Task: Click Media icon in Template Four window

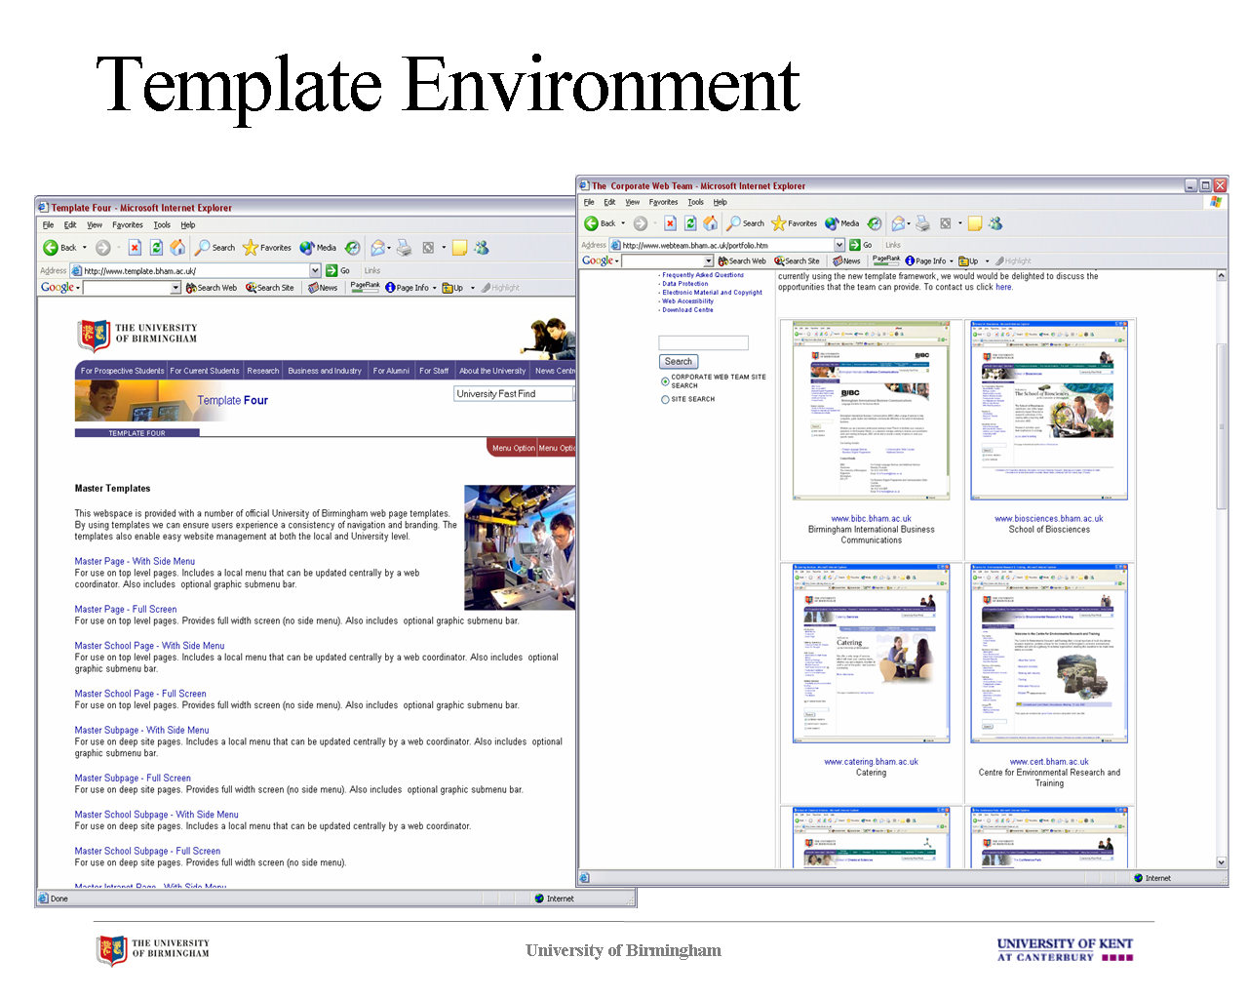Action: (x=318, y=248)
